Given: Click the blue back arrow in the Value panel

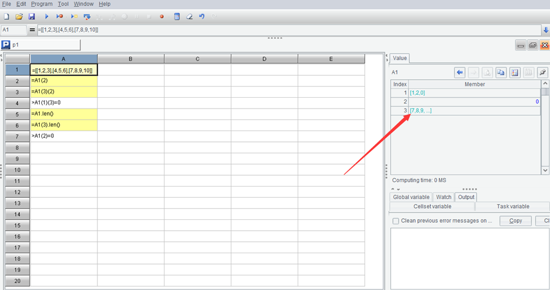Looking at the screenshot, I should click(460, 72).
